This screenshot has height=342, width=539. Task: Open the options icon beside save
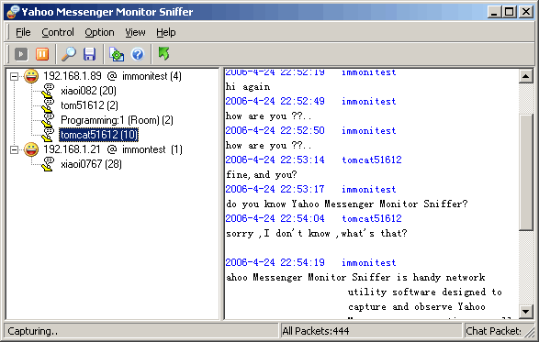click(x=117, y=54)
